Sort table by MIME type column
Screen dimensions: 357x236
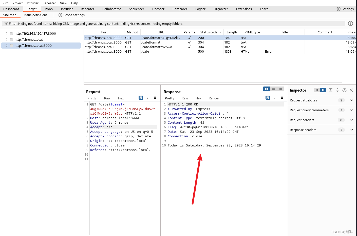click(x=252, y=32)
